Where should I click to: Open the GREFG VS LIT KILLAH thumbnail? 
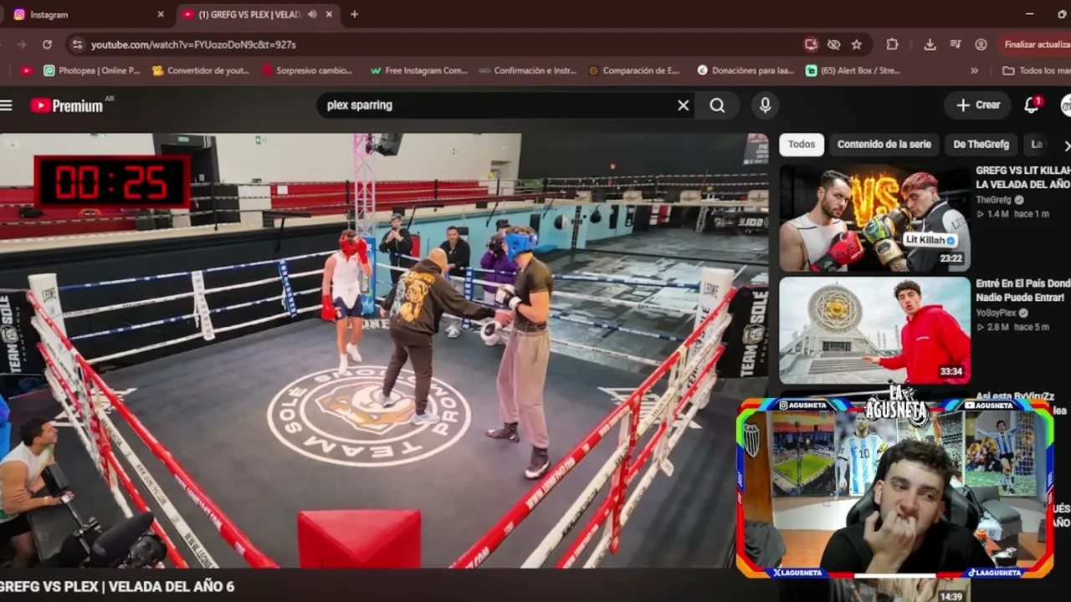(874, 218)
